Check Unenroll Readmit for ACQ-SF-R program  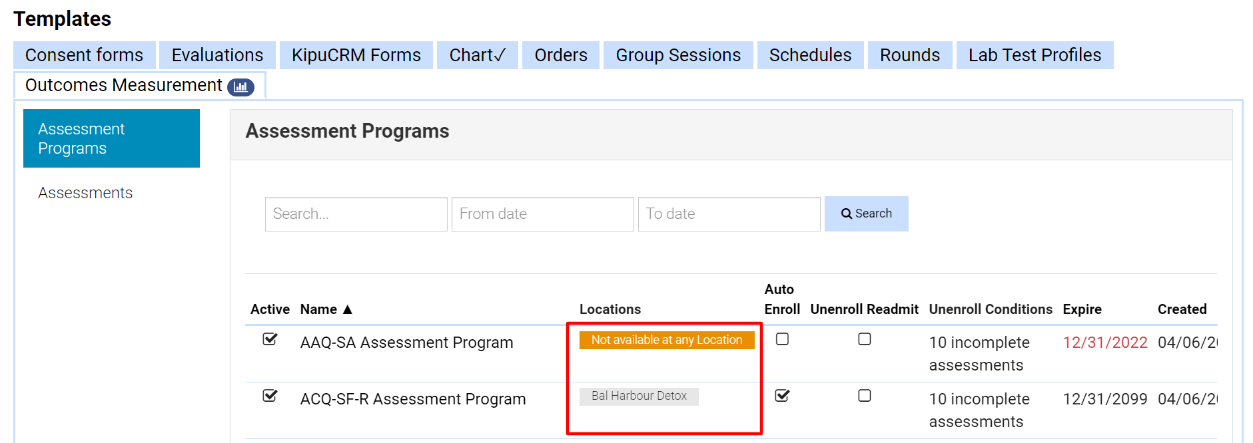pos(864,396)
